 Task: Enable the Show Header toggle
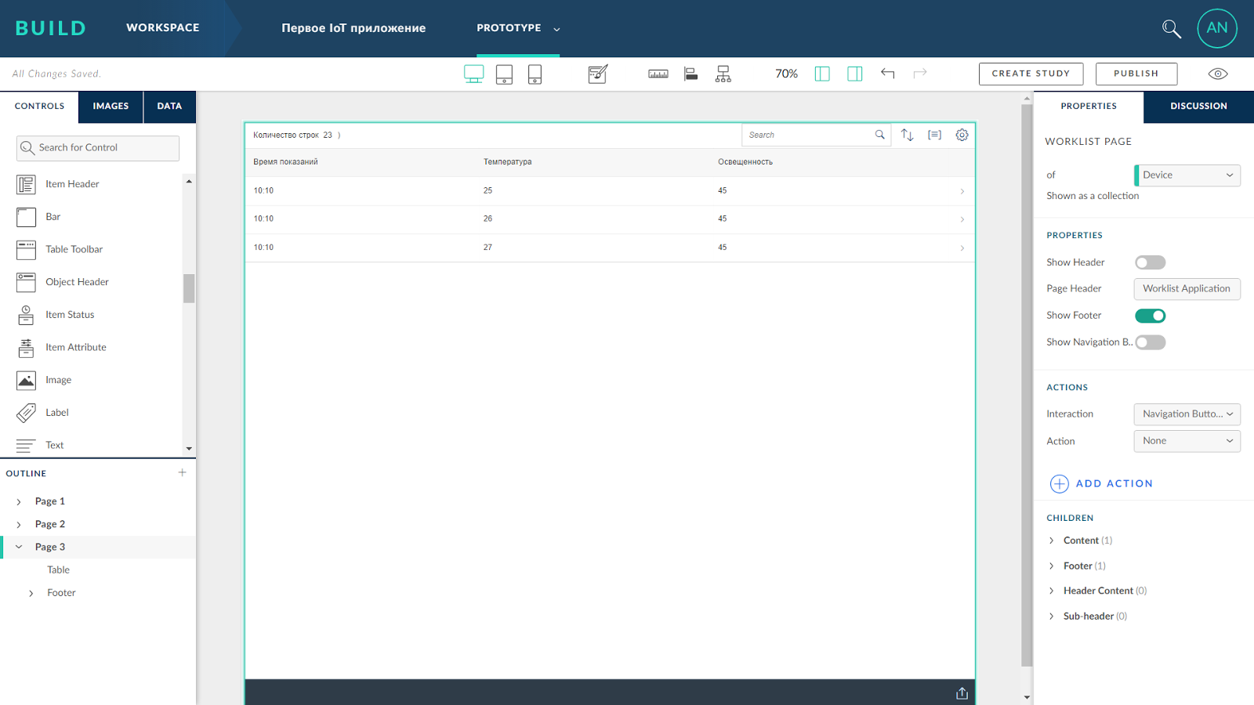(x=1150, y=262)
